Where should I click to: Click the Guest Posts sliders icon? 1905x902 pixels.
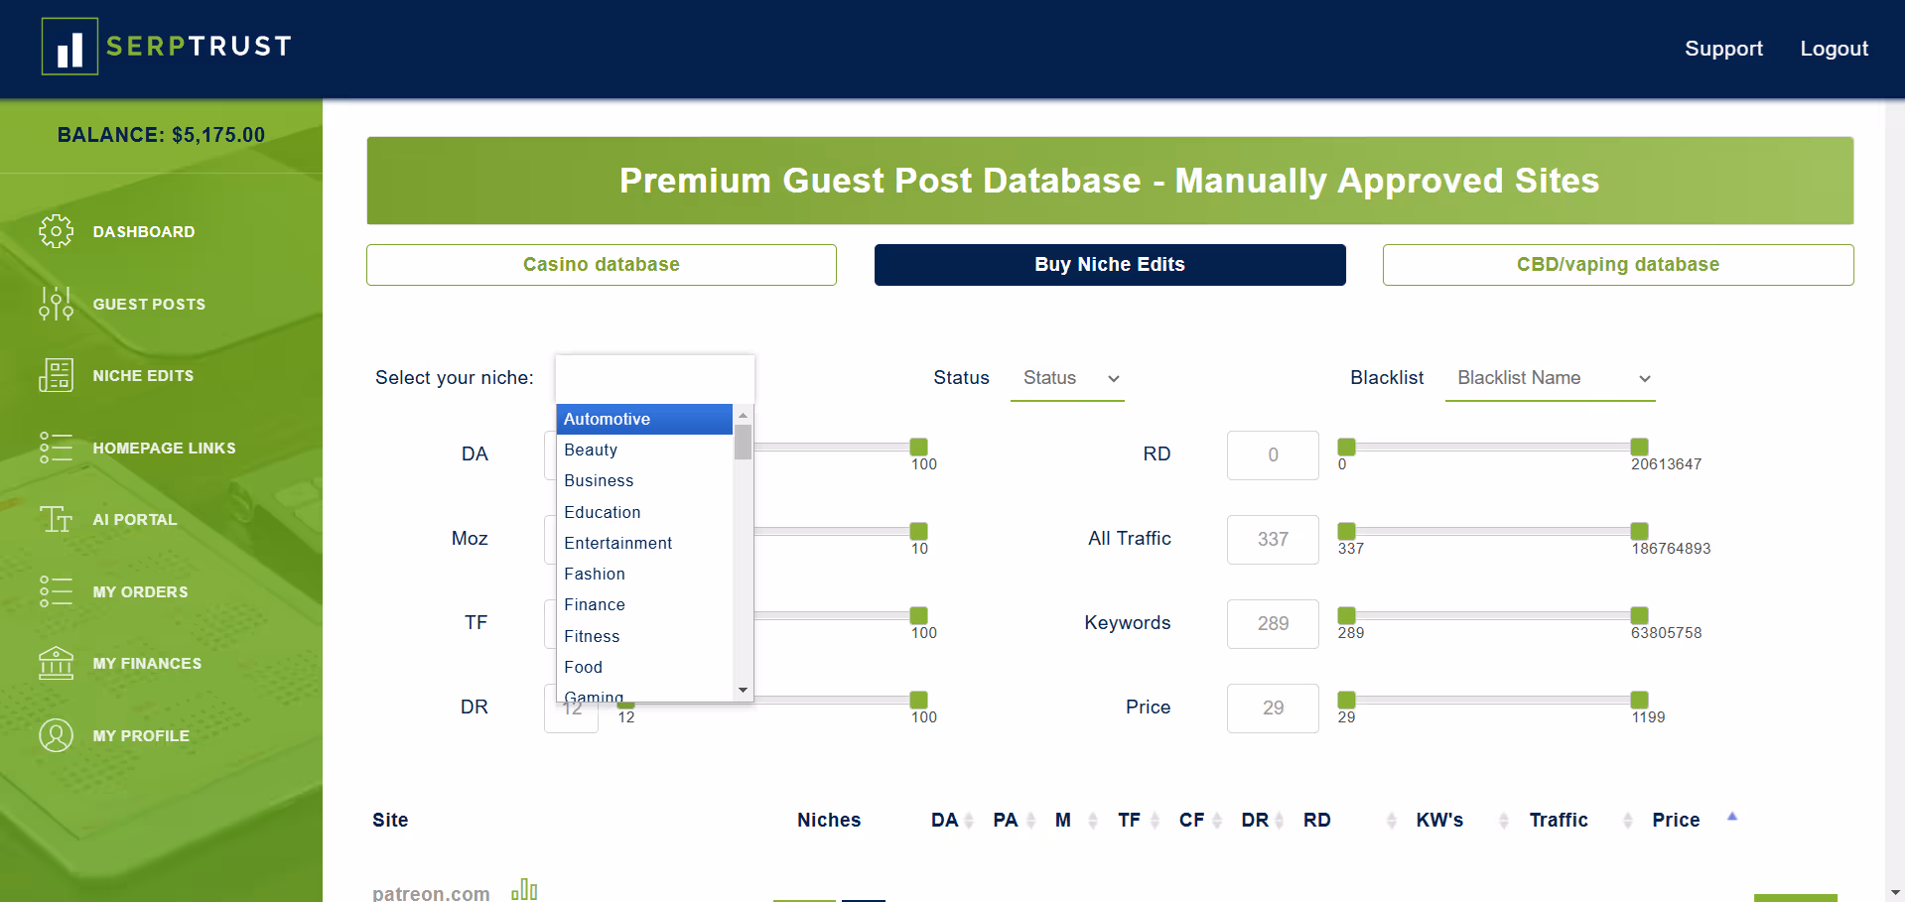[56, 304]
